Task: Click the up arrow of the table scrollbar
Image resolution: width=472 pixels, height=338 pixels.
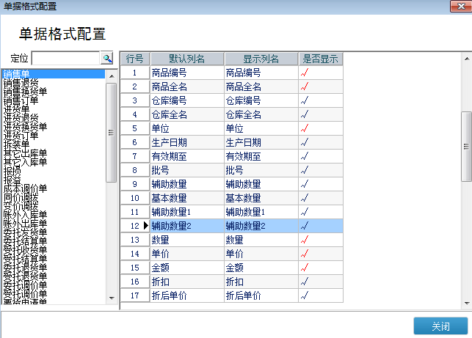Action: (x=465, y=57)
